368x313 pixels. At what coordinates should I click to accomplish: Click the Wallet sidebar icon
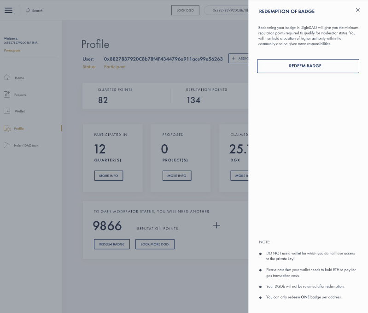7,111
